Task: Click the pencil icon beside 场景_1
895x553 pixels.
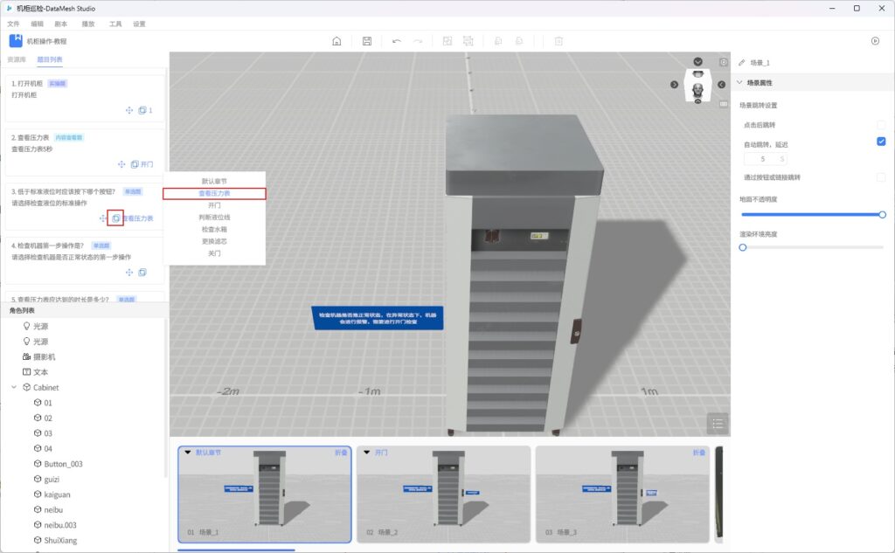Action: tap(742, 63)
